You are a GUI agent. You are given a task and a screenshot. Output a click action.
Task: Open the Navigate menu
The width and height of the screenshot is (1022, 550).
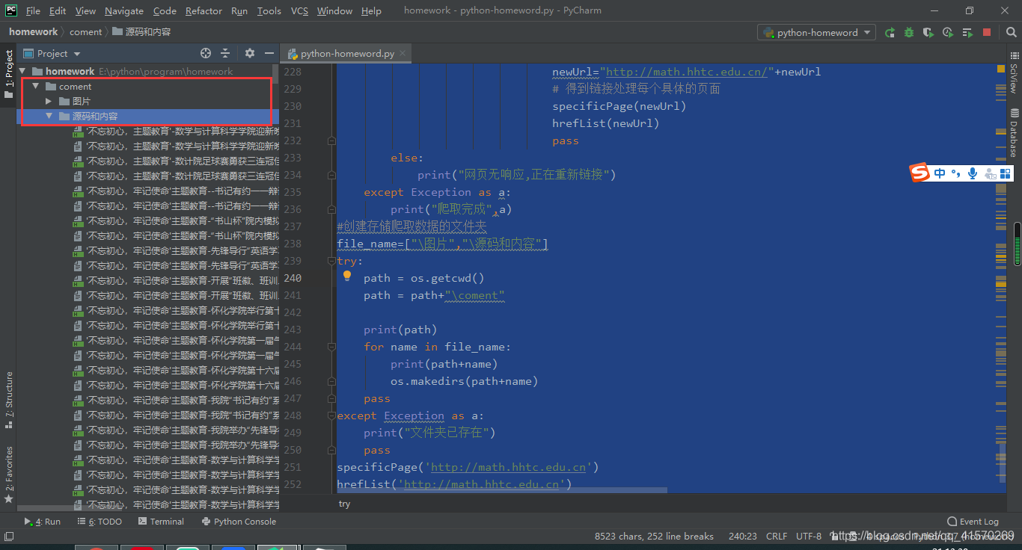(124, 10)
